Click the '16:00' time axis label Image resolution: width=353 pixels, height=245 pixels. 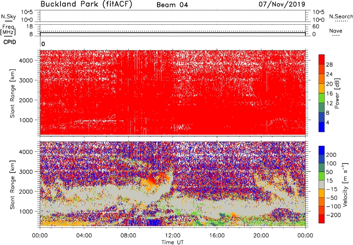coord(217,236)
